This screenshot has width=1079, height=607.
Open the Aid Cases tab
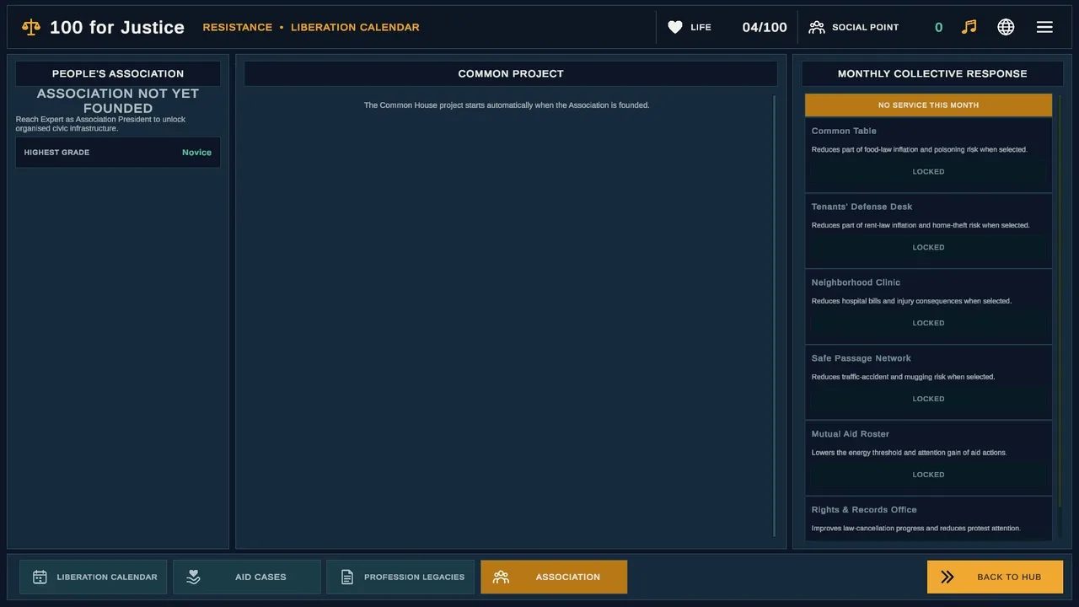(247, 577)
